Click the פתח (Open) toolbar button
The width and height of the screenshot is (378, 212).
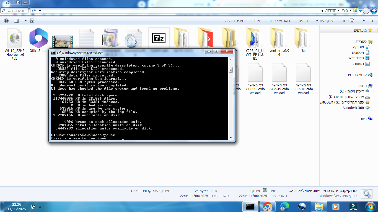coord(347,21)
